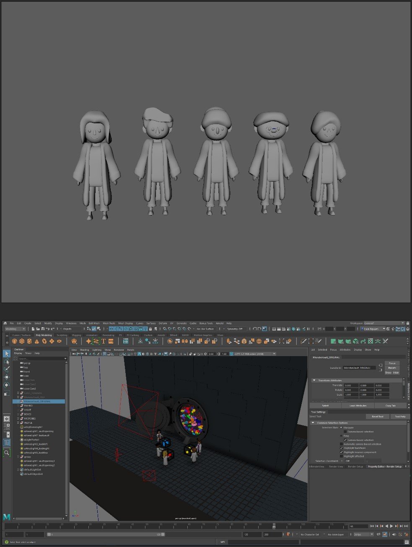
Task: Click the Redo arrow icon
Action: [52, 329]
